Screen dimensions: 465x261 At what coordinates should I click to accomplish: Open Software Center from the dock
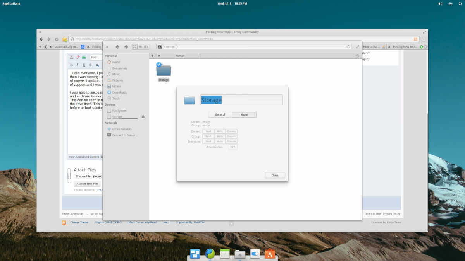click(x=270, y=254)
